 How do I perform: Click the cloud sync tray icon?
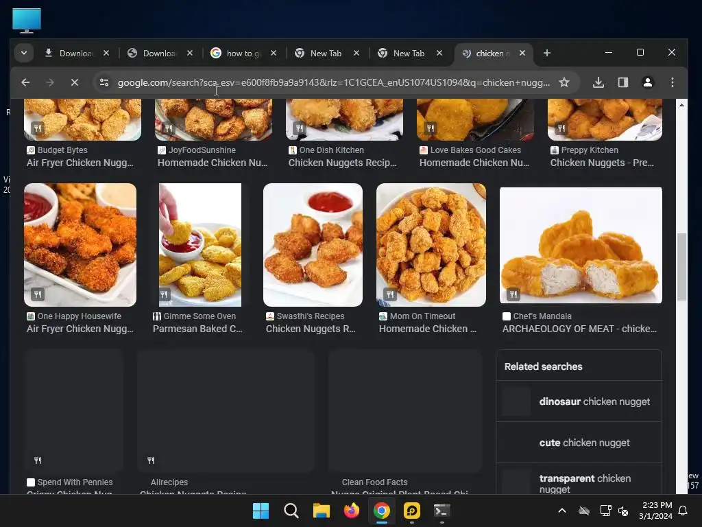pyautogui.click(x=584, y=511)
